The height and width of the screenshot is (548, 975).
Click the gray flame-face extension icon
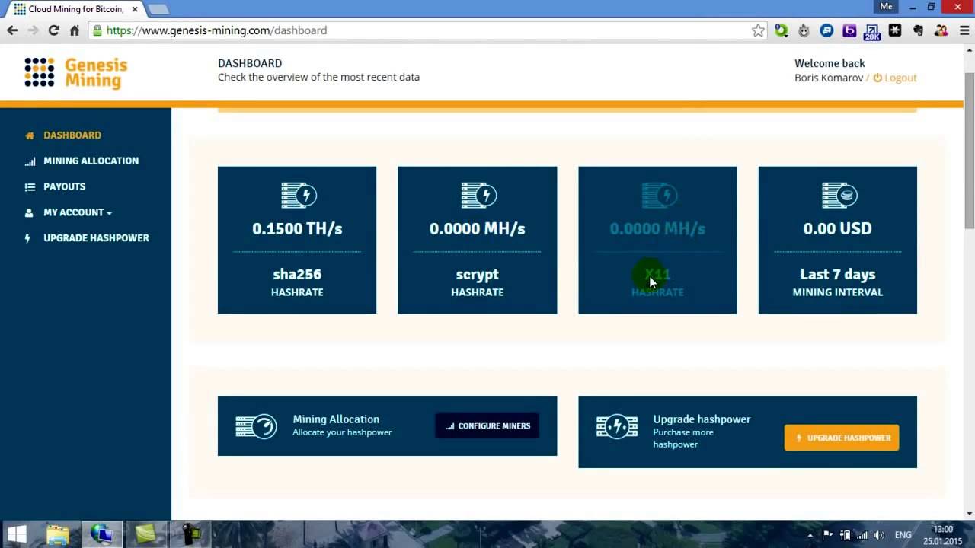tap(804, 30)
